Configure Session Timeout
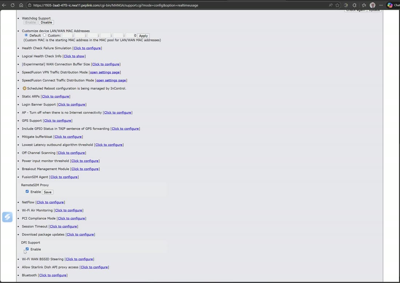This screenshot has height=283, width=400. pyautogui.click(x=63, y=226)
